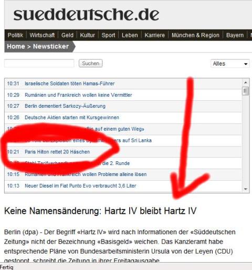
Task: Open the Karriere section
Action: click(x=155, y=35)
